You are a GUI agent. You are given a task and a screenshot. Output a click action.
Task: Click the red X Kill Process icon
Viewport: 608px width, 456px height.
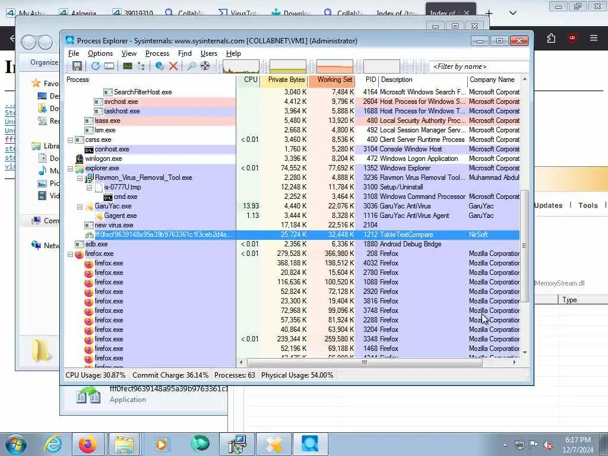[173, 66]
